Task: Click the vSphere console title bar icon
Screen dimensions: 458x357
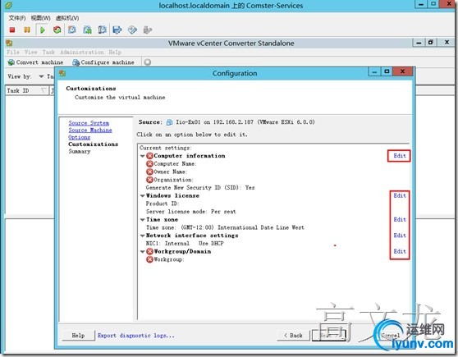Action: click(8, 5)
